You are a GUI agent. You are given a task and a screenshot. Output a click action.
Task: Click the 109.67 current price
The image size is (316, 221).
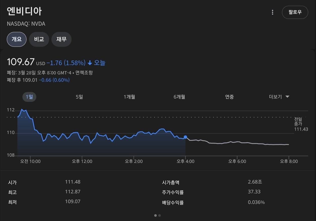(x=20, y=62)
